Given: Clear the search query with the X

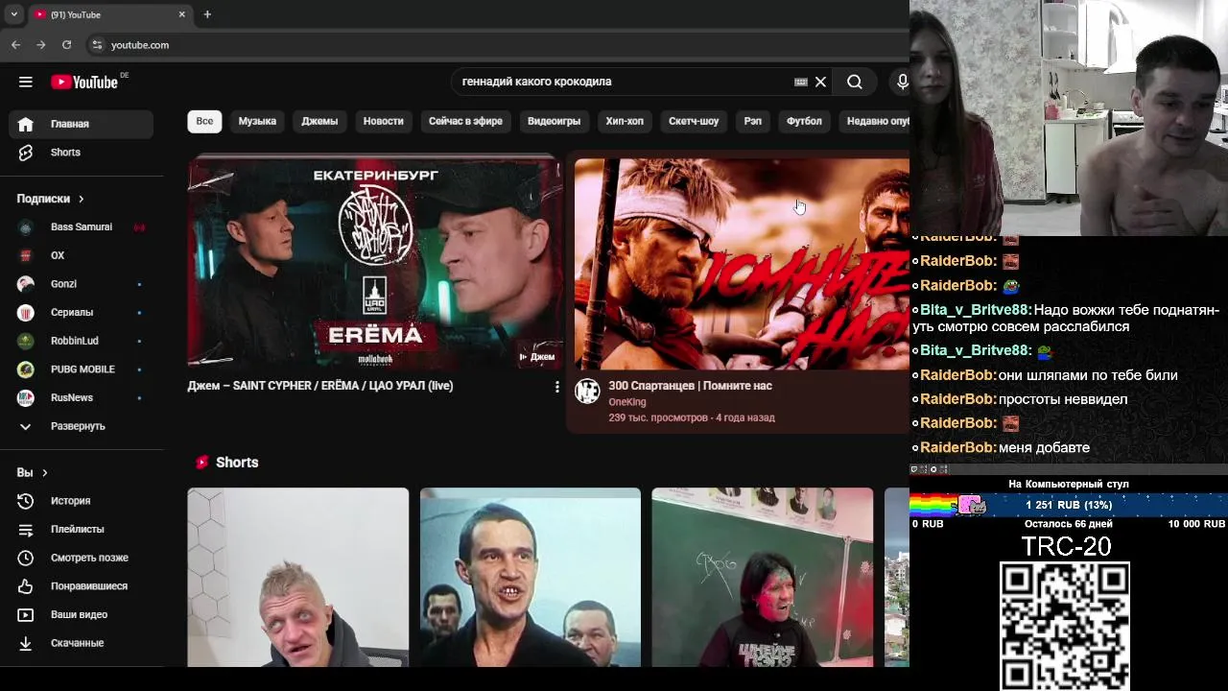Looking at the screenshot, I should click(820, 82).
